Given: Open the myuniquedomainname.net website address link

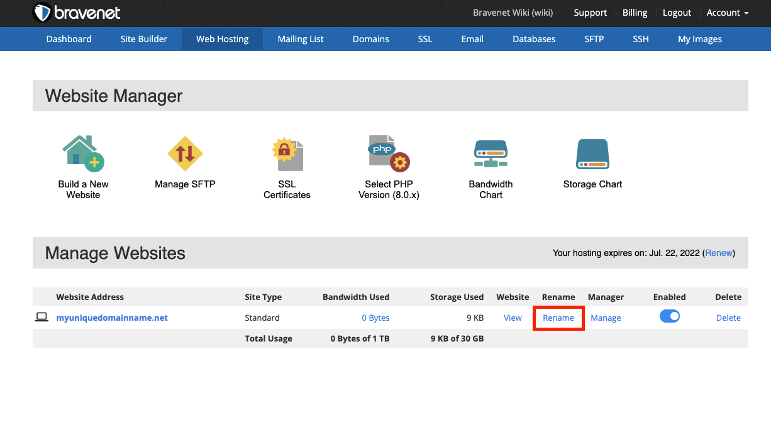Looking at the screenshot, I should coord(112,318).
